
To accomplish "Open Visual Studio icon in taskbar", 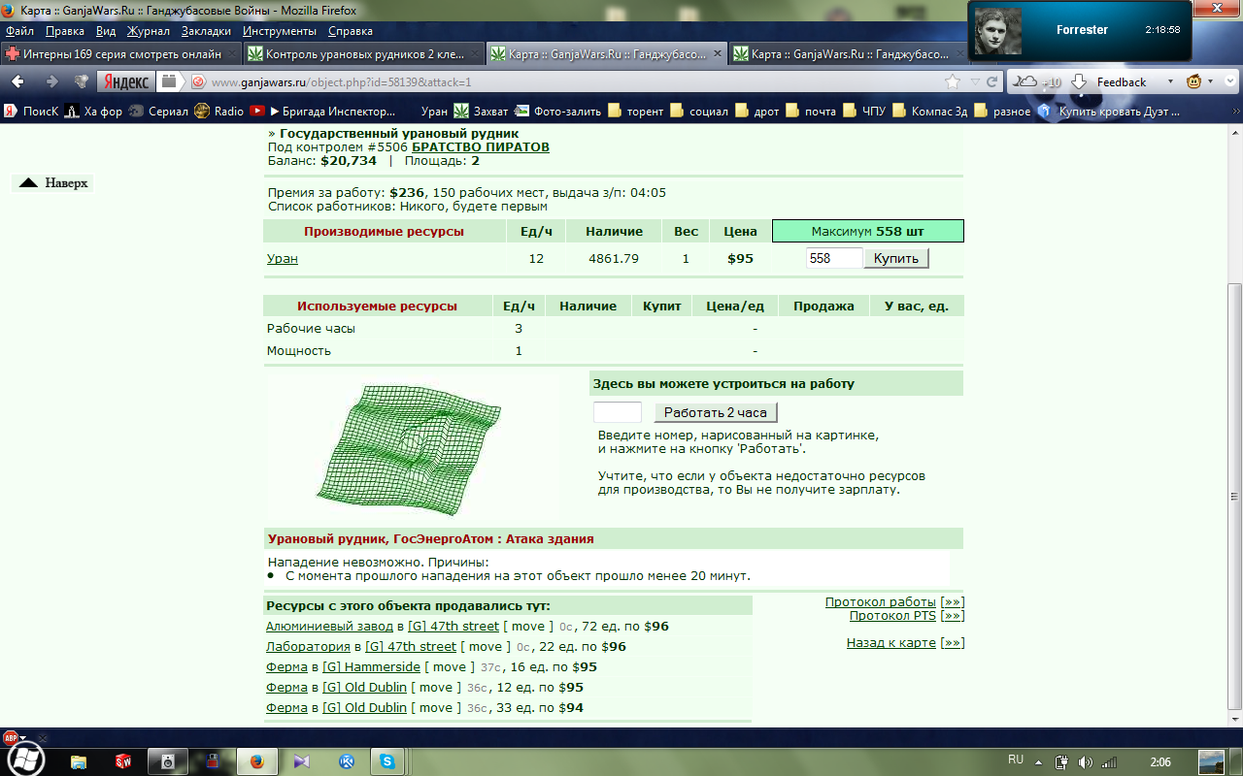I will pos(301,761).
